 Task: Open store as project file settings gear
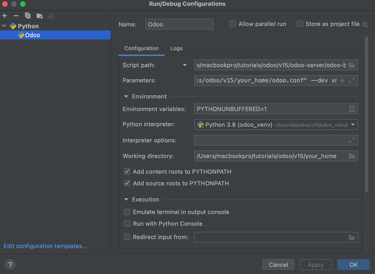(365, 24)
